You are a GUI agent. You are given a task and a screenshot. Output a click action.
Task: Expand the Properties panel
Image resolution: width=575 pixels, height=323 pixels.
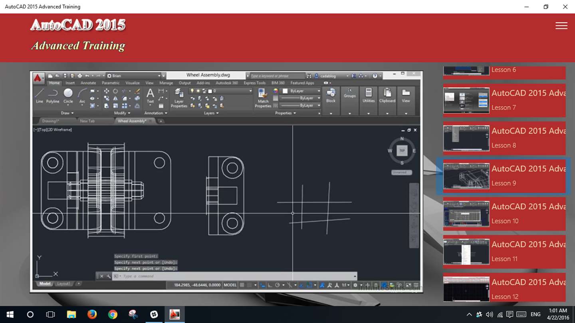point(286,113)
